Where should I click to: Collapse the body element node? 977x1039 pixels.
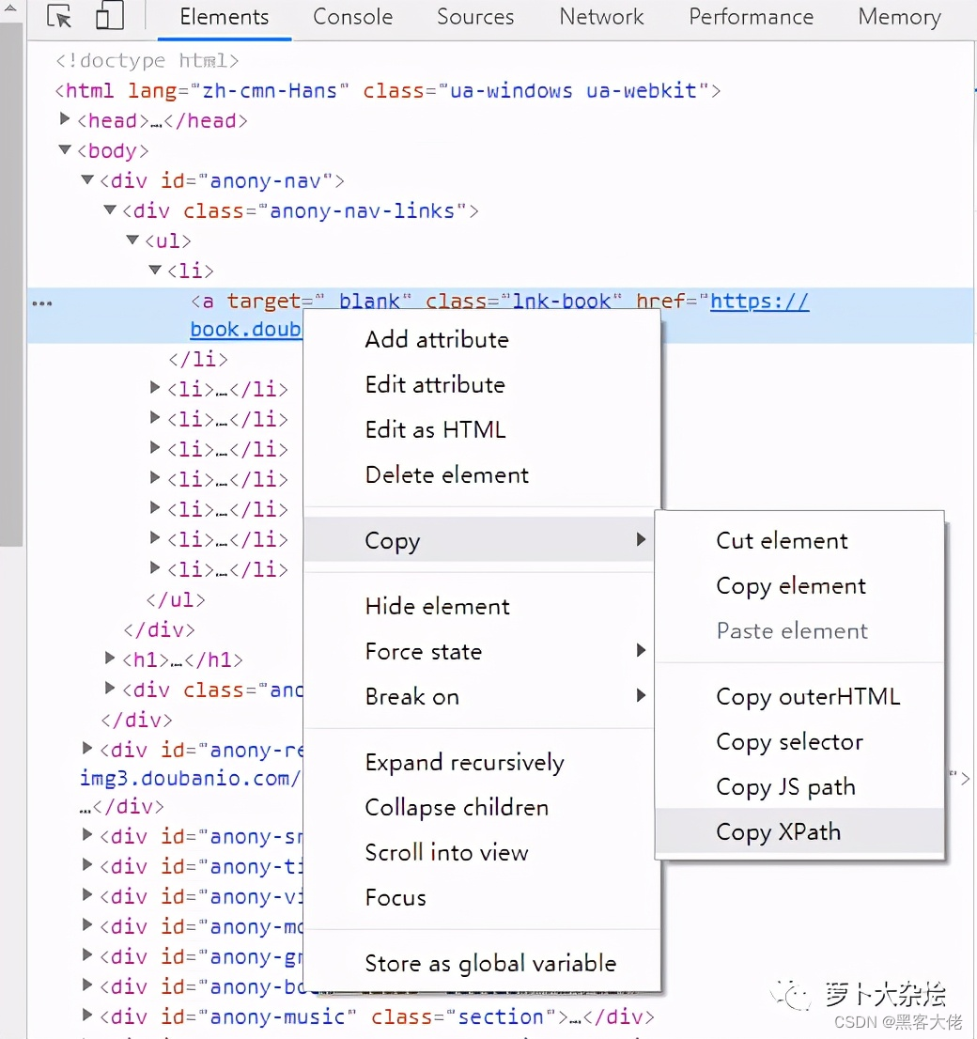[64, 149]
